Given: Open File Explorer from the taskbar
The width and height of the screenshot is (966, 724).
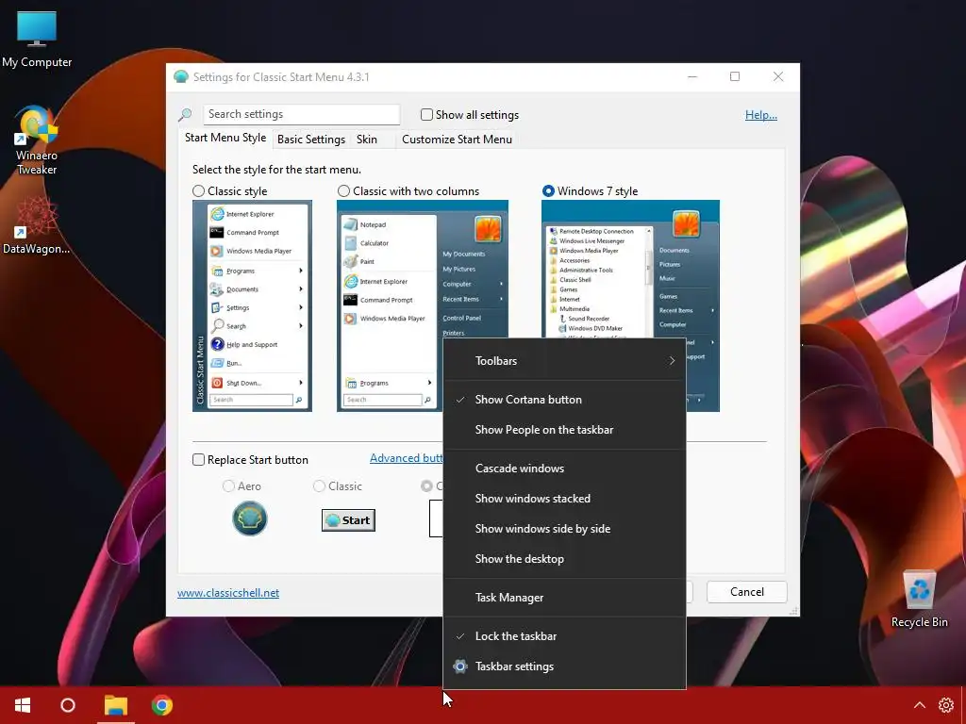Looking at the screenshot, I should coord(116,705).
